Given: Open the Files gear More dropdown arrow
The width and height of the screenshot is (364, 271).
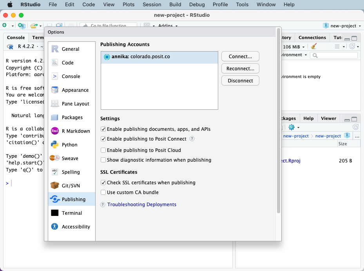Looking at the screenshot, I should [298, 128].
